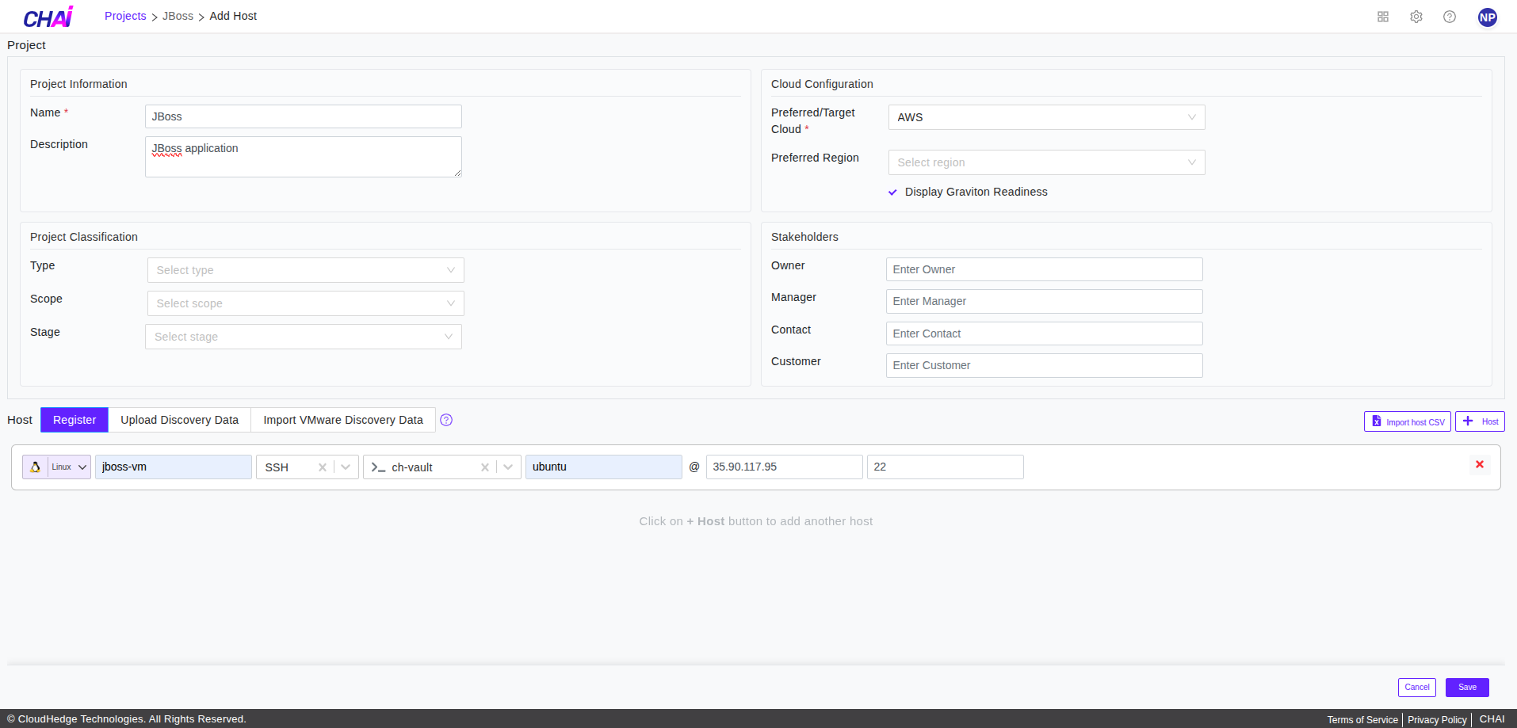1517x728 pixels.
Task: Click the 35.90.117.95 IP address field
Action: click(x=785, y=467)
